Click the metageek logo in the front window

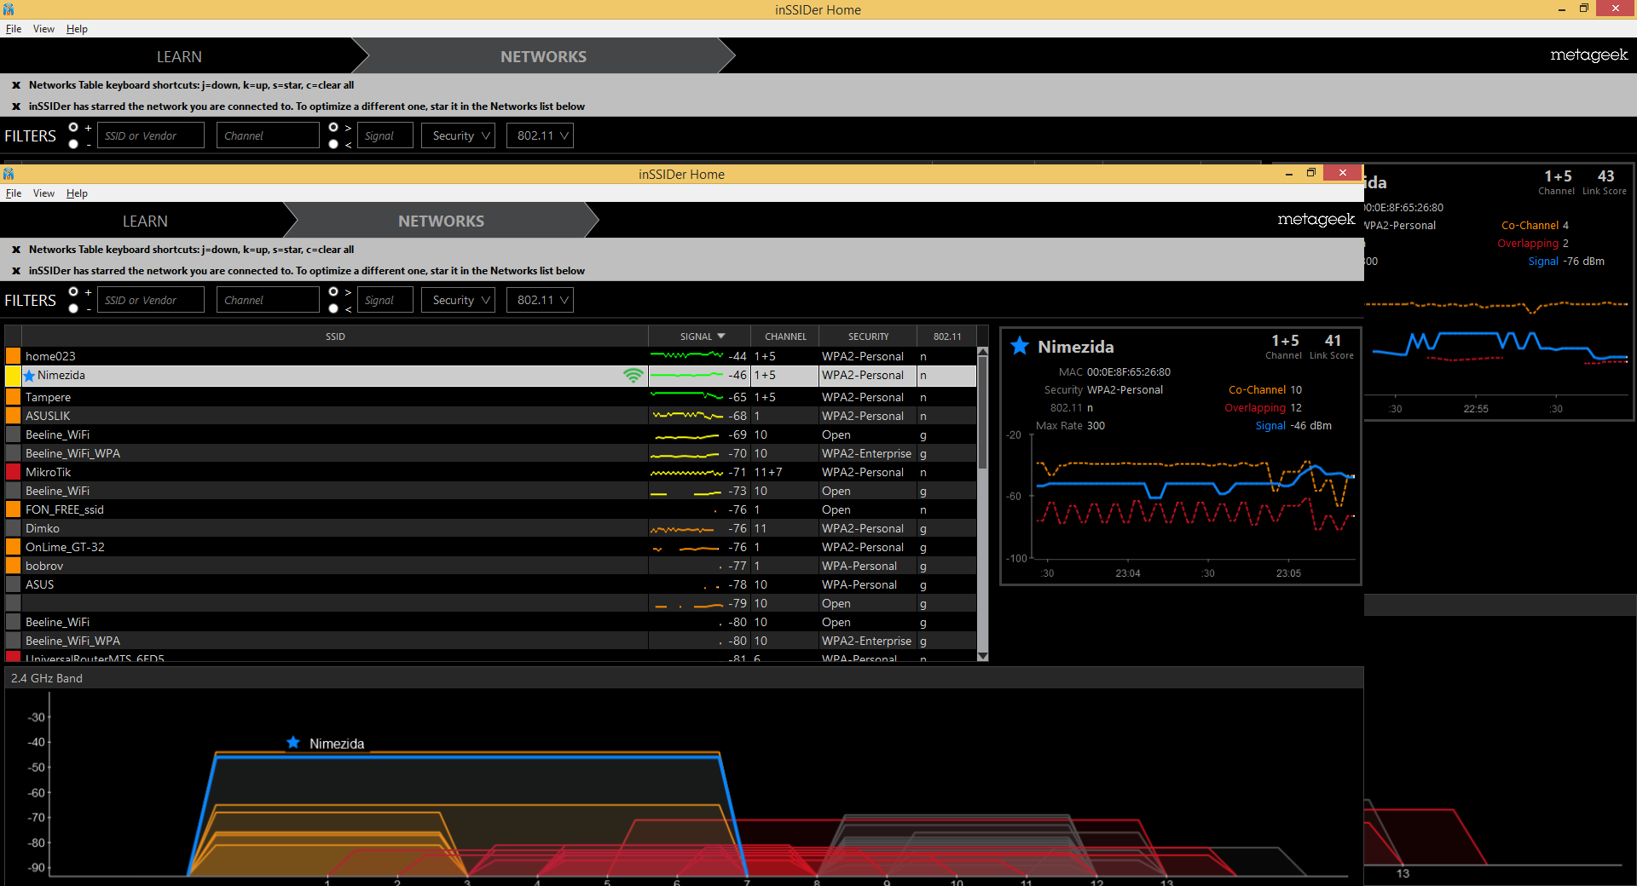(x=1316, y=220)
